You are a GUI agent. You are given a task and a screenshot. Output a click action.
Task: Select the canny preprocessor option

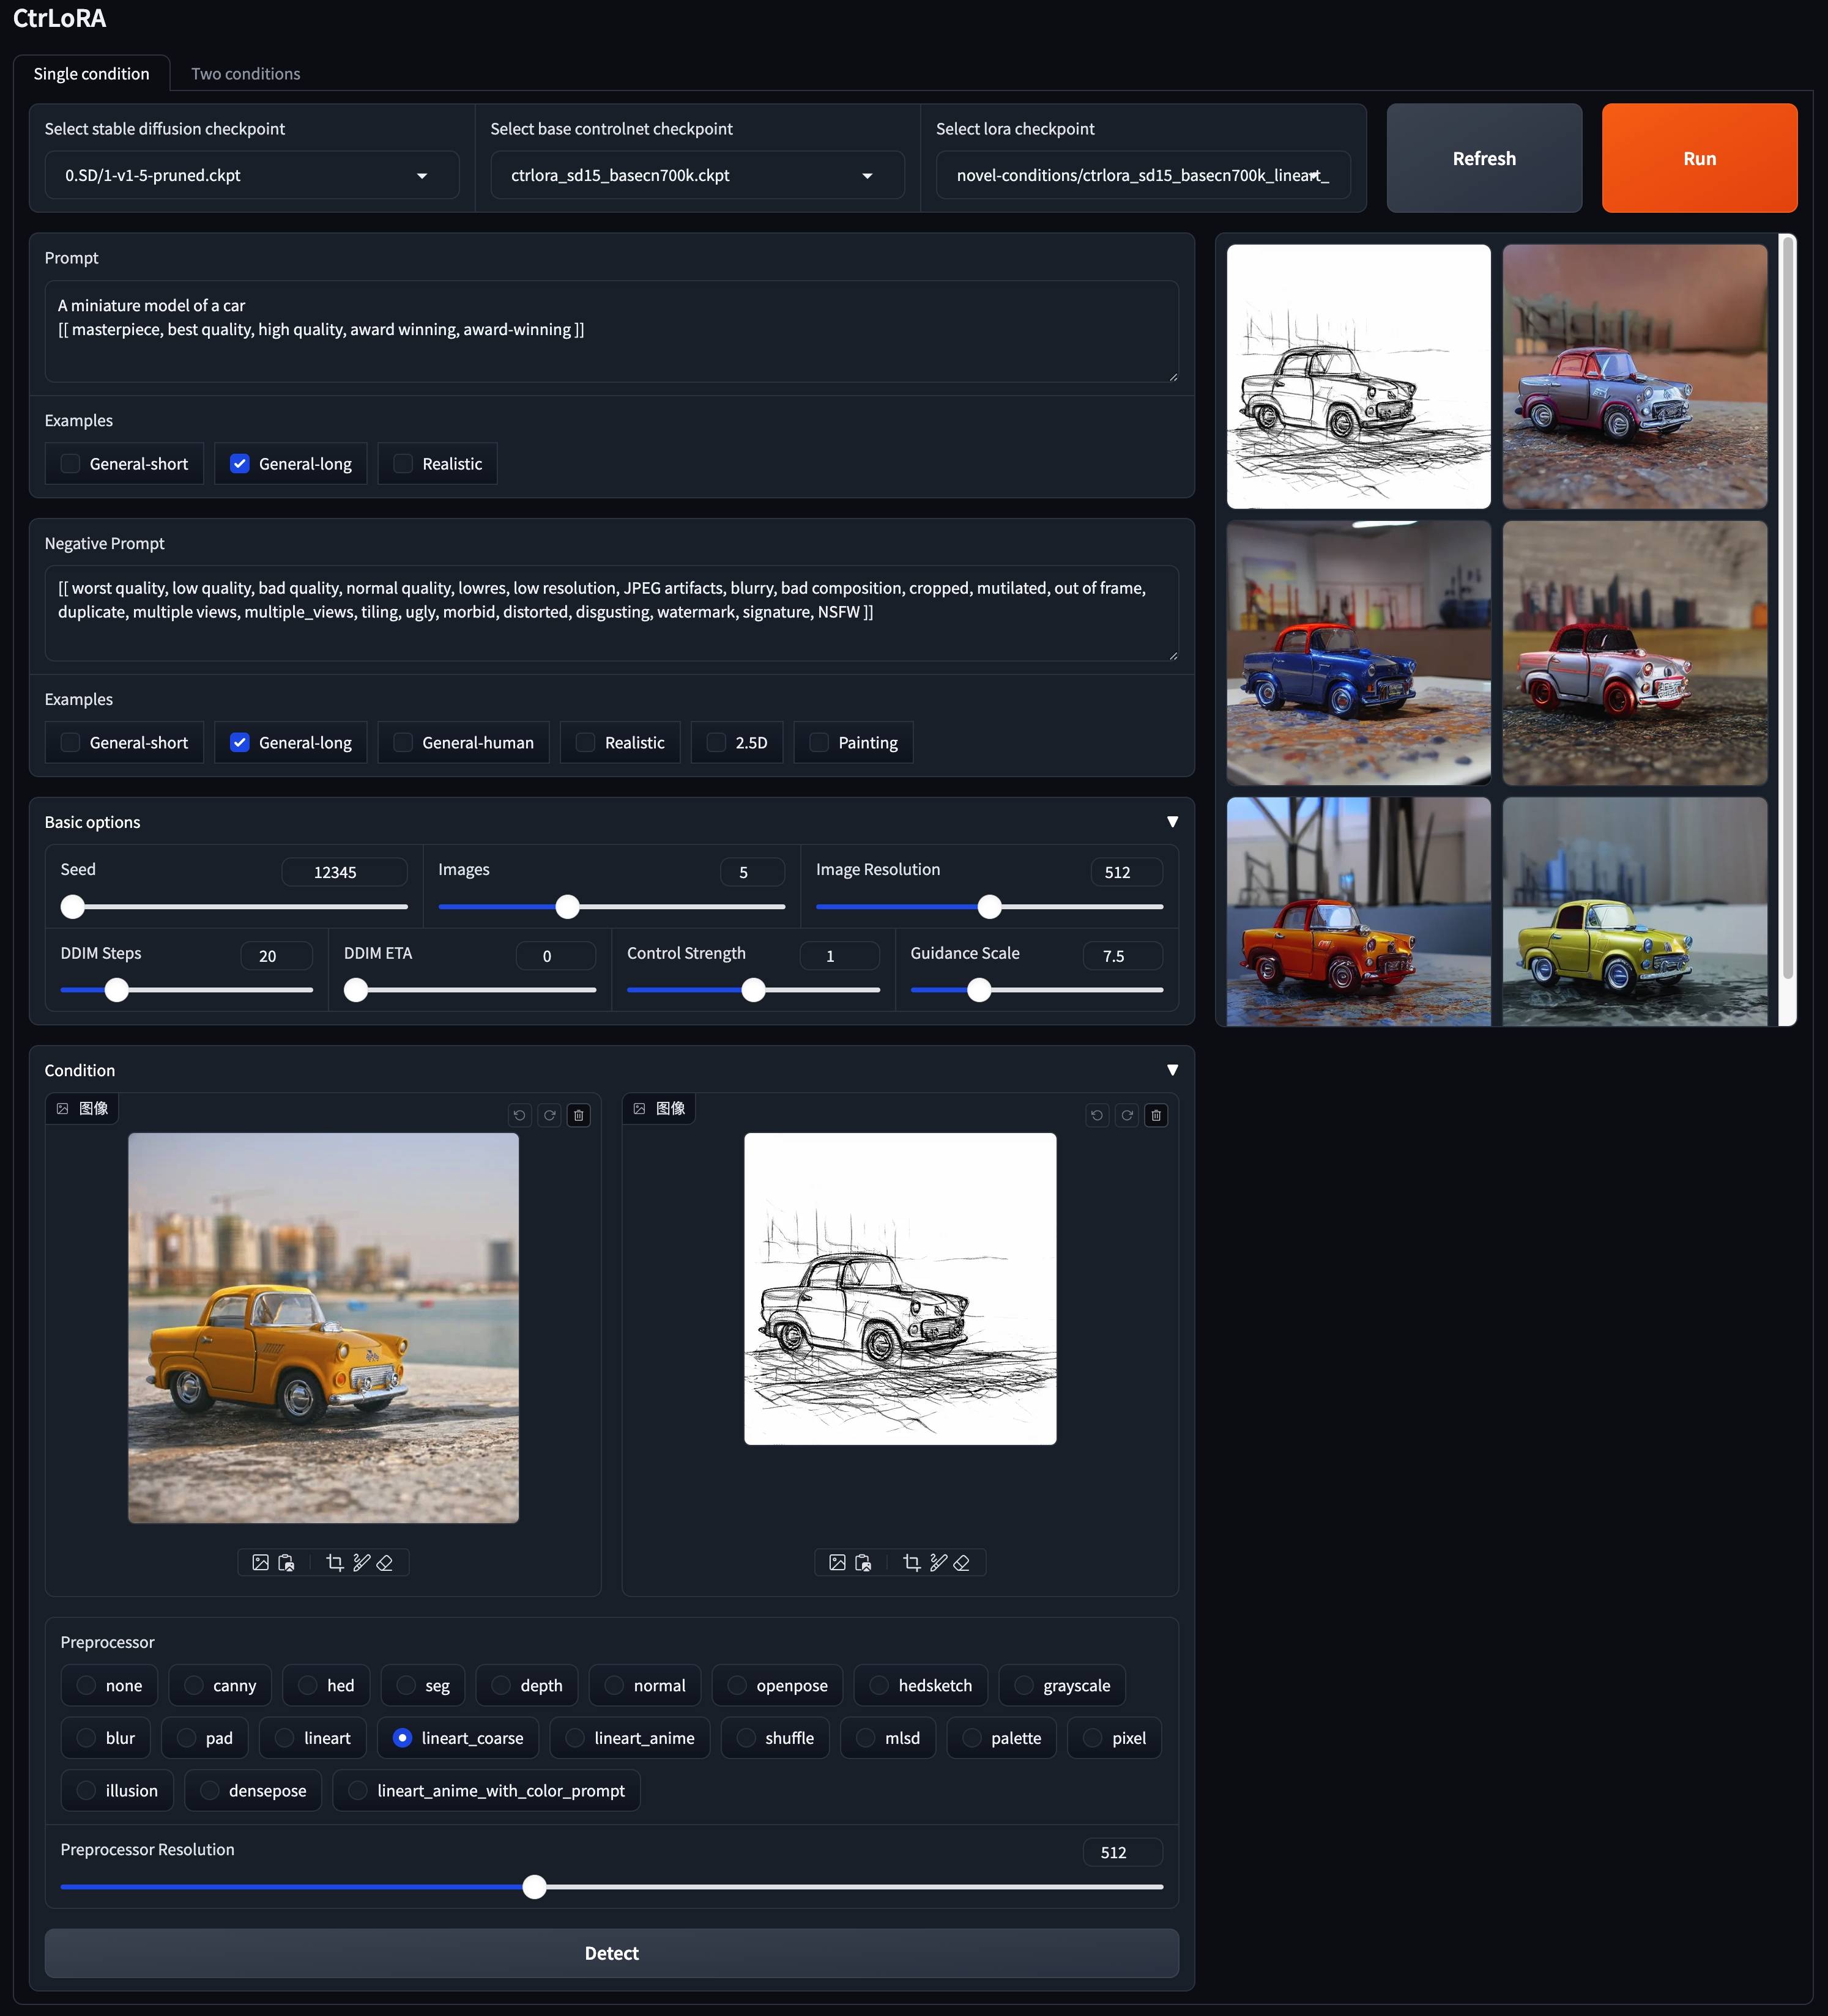coord(194,1685)
